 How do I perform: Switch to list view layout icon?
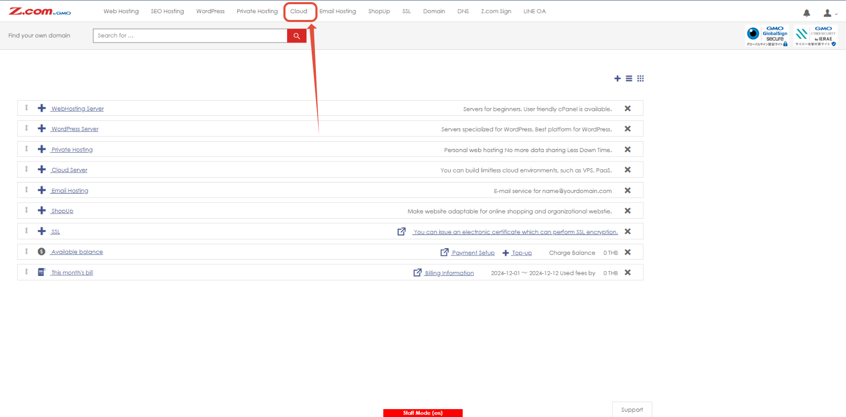(x=629, y=79)
